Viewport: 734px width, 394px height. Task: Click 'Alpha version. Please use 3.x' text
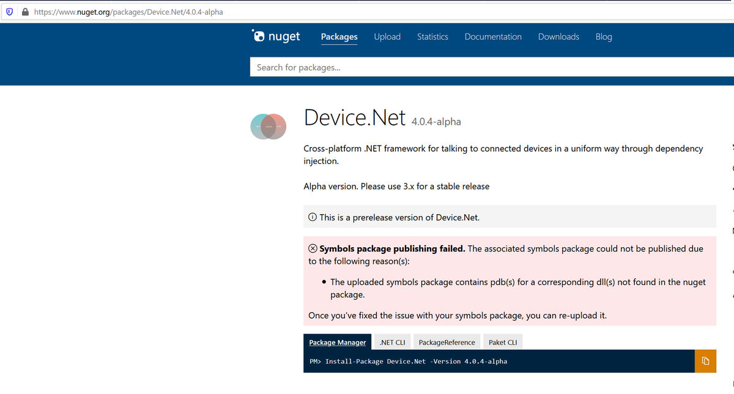[396, 186]
